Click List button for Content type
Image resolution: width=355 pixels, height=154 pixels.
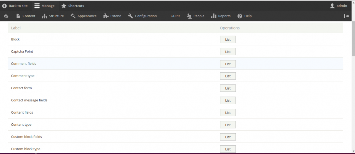[x=228, y=125]
